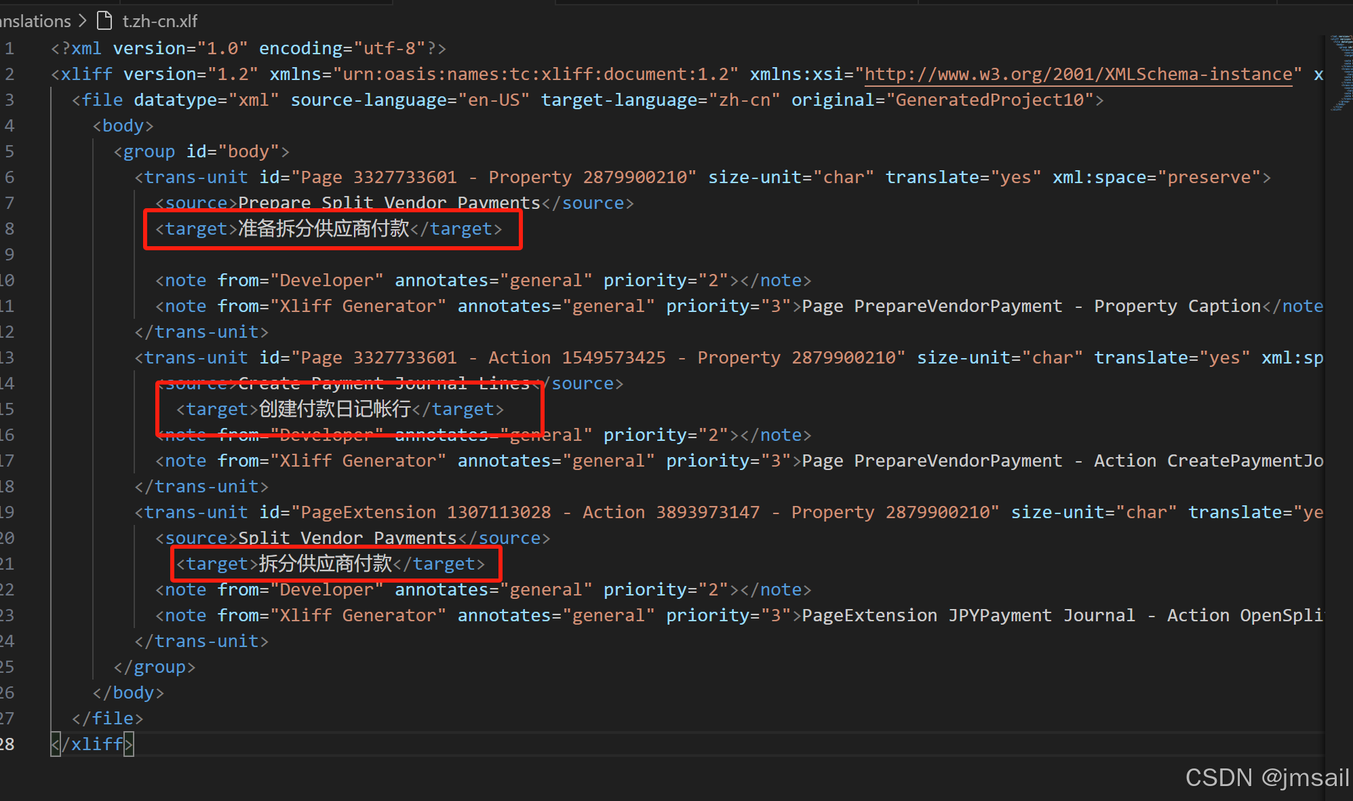The width and height of the screenshot is (1353, 801).
Task: Click the closing xliff tag bracket
Action: tap(129, 745)
